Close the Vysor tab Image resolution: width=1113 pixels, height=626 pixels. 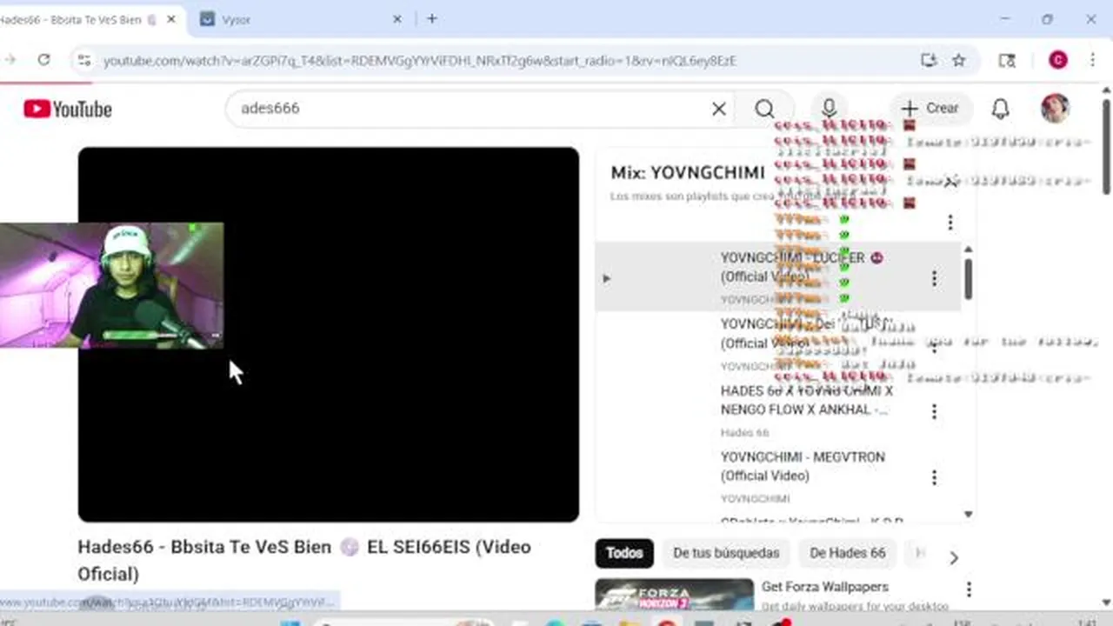coord(397,19)
